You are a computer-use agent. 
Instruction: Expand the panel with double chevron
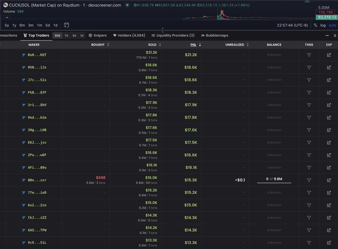(x=335, y=35)
